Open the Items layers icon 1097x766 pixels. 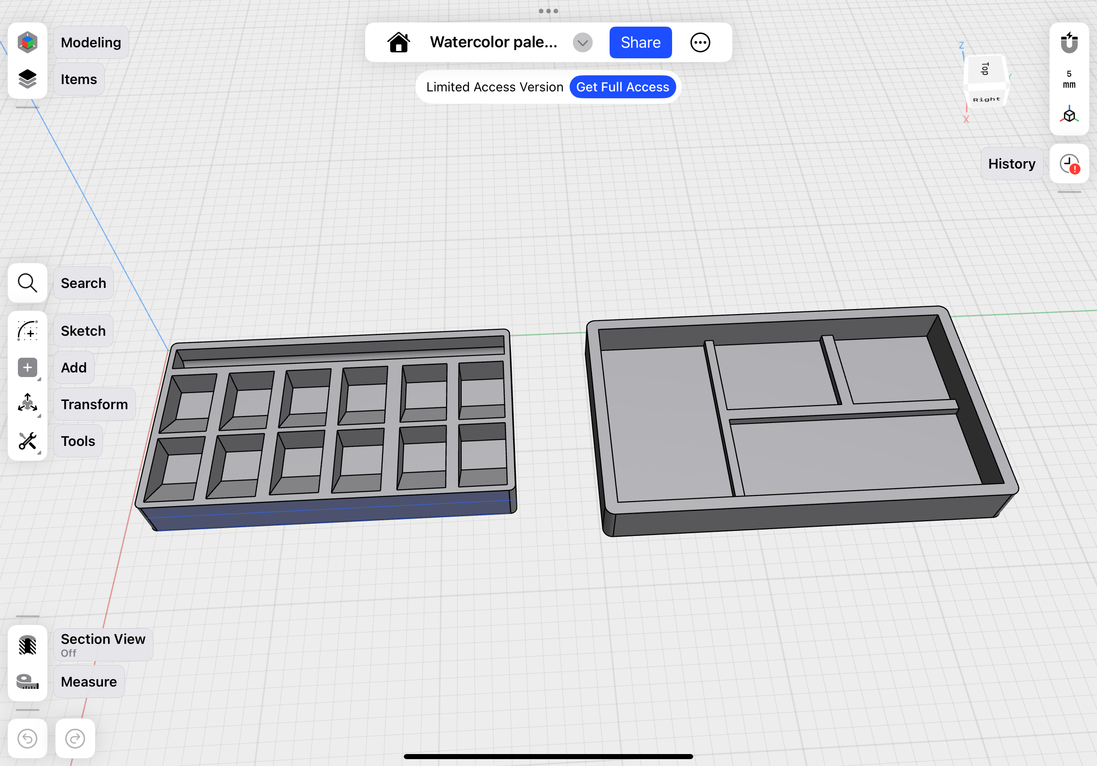(27, 79)
